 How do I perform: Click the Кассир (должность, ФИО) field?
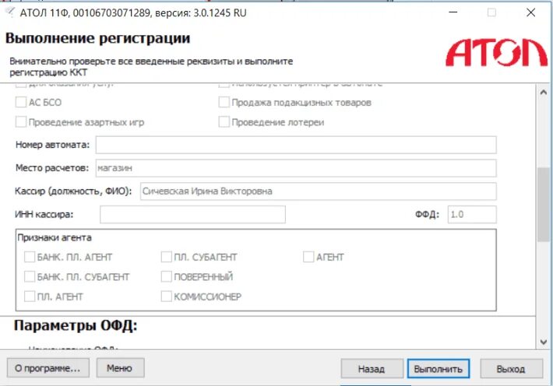pyautogui.click(x=318, y=191)
